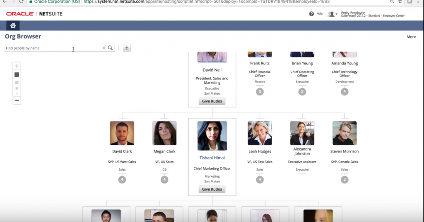Screen dimensions: 424x222
Task: Select Megan Clark's photo
Action: pyautogui.click(x=164, y=133)
